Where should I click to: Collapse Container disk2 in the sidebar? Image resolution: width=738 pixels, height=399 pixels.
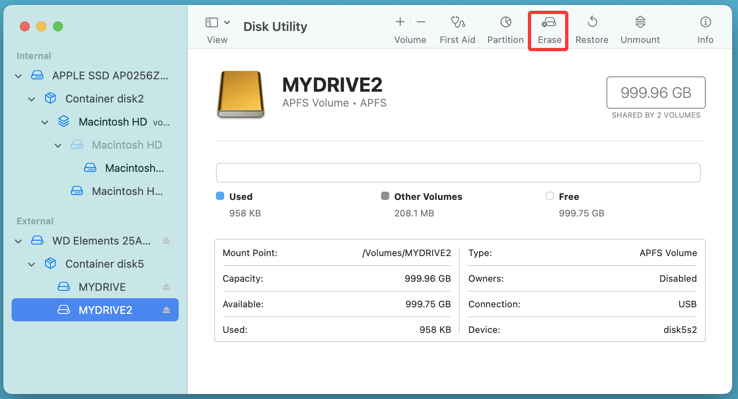(31, 98)
